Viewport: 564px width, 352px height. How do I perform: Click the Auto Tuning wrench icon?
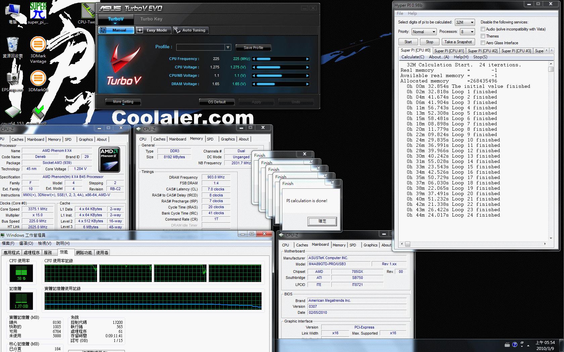[177, 30]
